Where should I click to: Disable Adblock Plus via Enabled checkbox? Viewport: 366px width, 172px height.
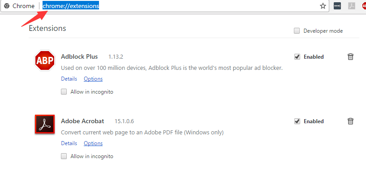point(297,57)
